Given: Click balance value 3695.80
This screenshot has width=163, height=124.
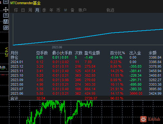Looking at the screenshot, I should (x=155, y=89).
